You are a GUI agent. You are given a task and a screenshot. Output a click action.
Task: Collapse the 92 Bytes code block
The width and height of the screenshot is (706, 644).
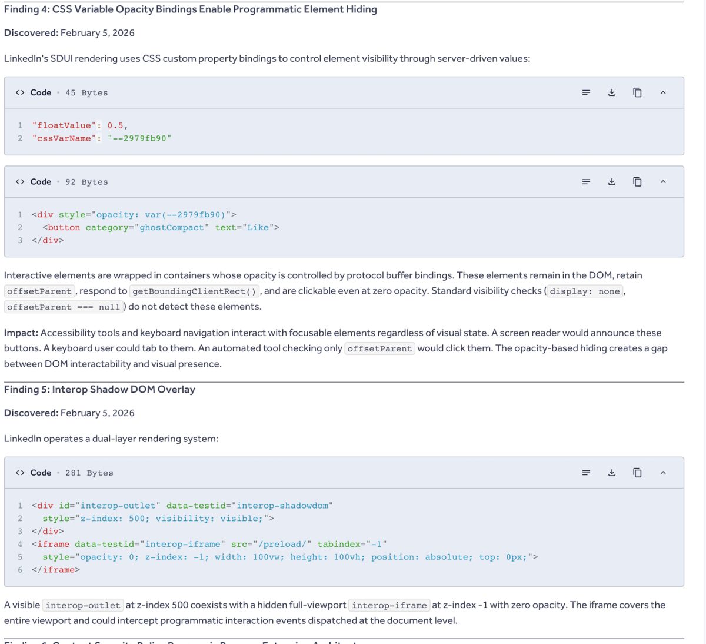(663, 182)
